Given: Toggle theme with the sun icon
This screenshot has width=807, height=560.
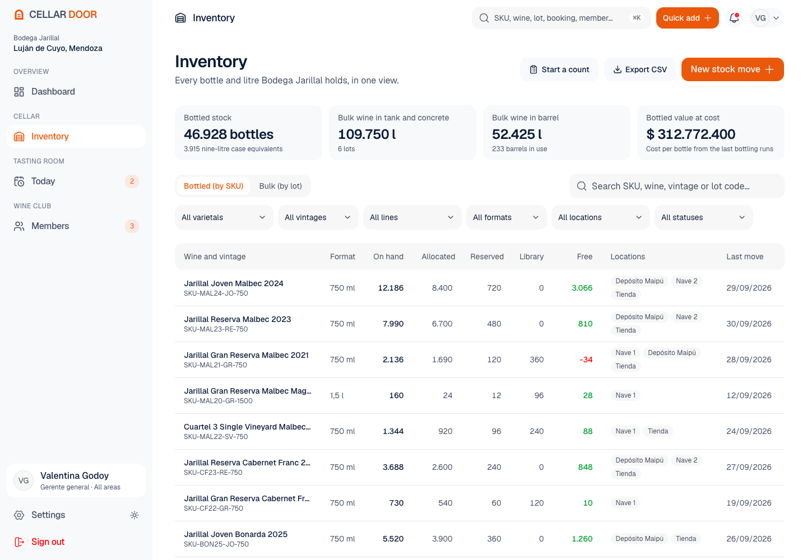Looking at the screenshot, I should tap(134, 515).
